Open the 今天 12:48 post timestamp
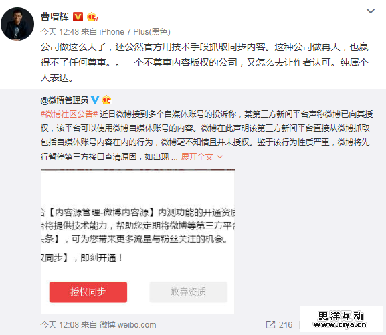386x335 pixels. [x=60, y=31]
